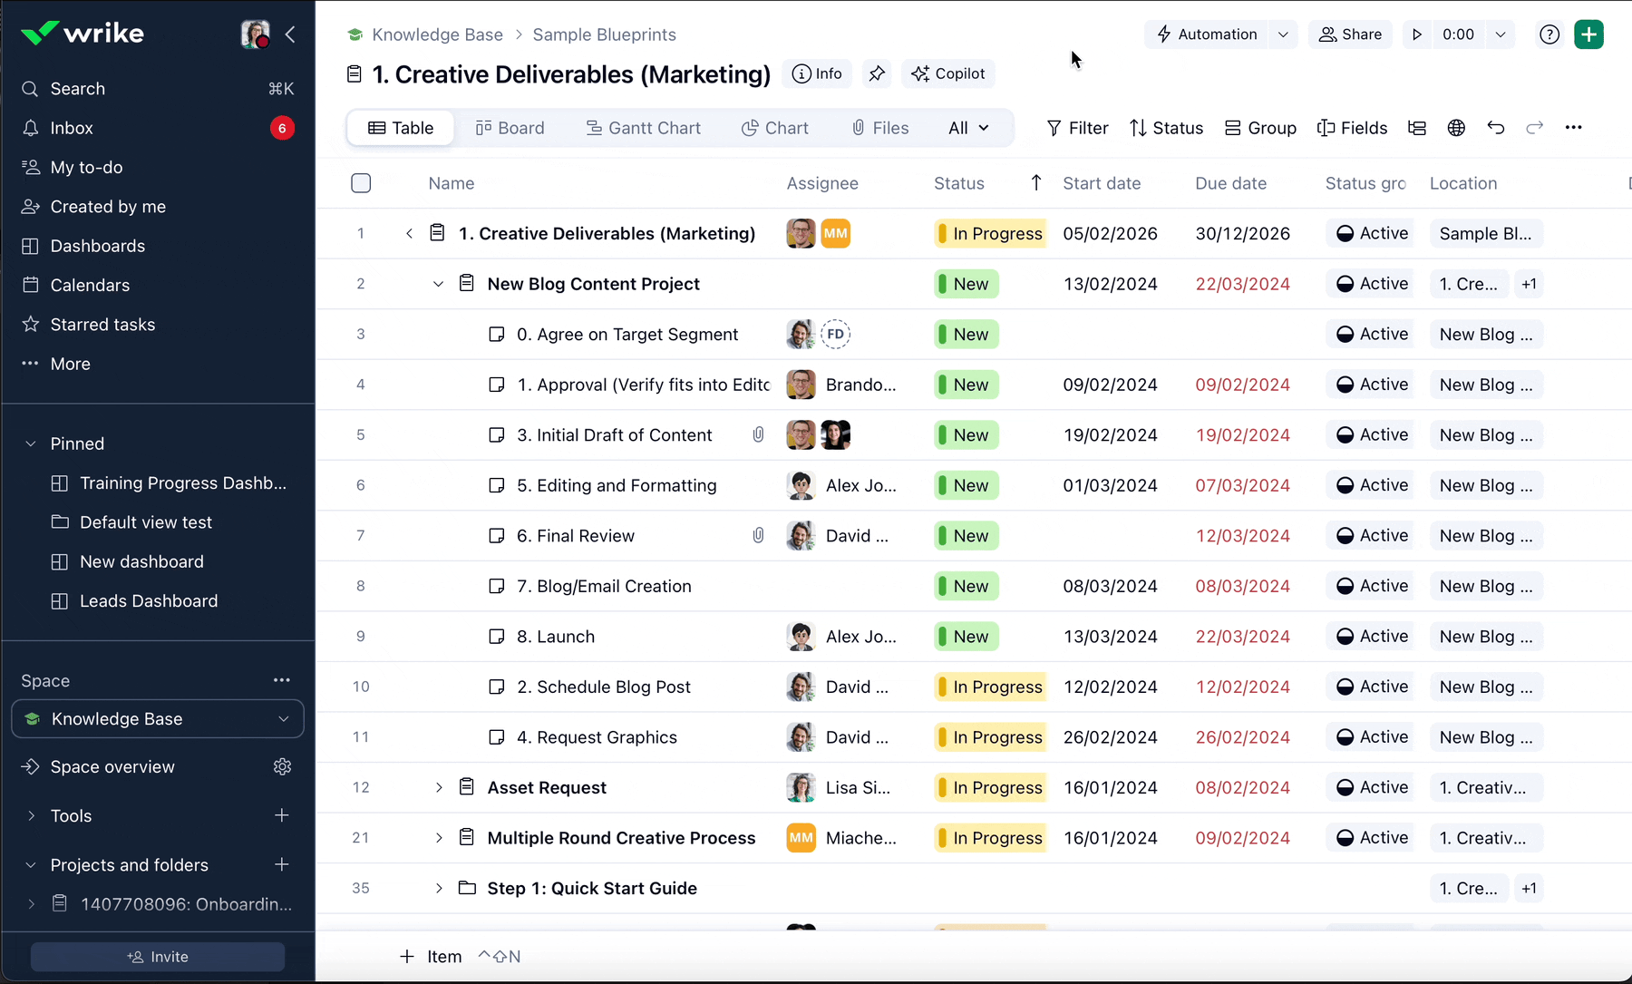Collapse the New Blog Content Project

coord(439,284)
